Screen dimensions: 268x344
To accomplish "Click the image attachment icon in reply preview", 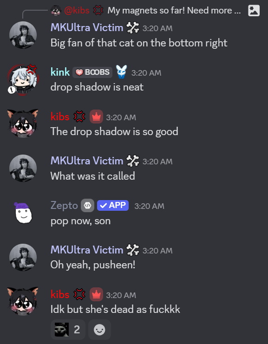I will [x=254, y=11].
